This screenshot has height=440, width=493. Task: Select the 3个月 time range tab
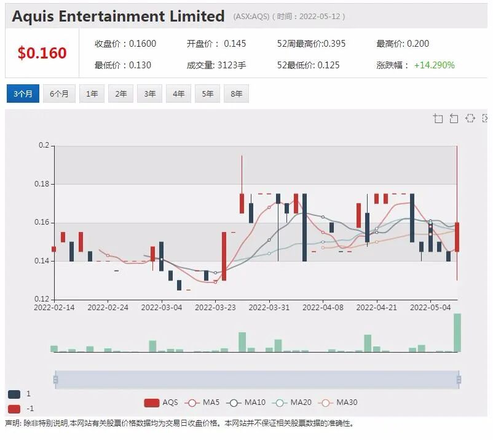click(23, 94)
